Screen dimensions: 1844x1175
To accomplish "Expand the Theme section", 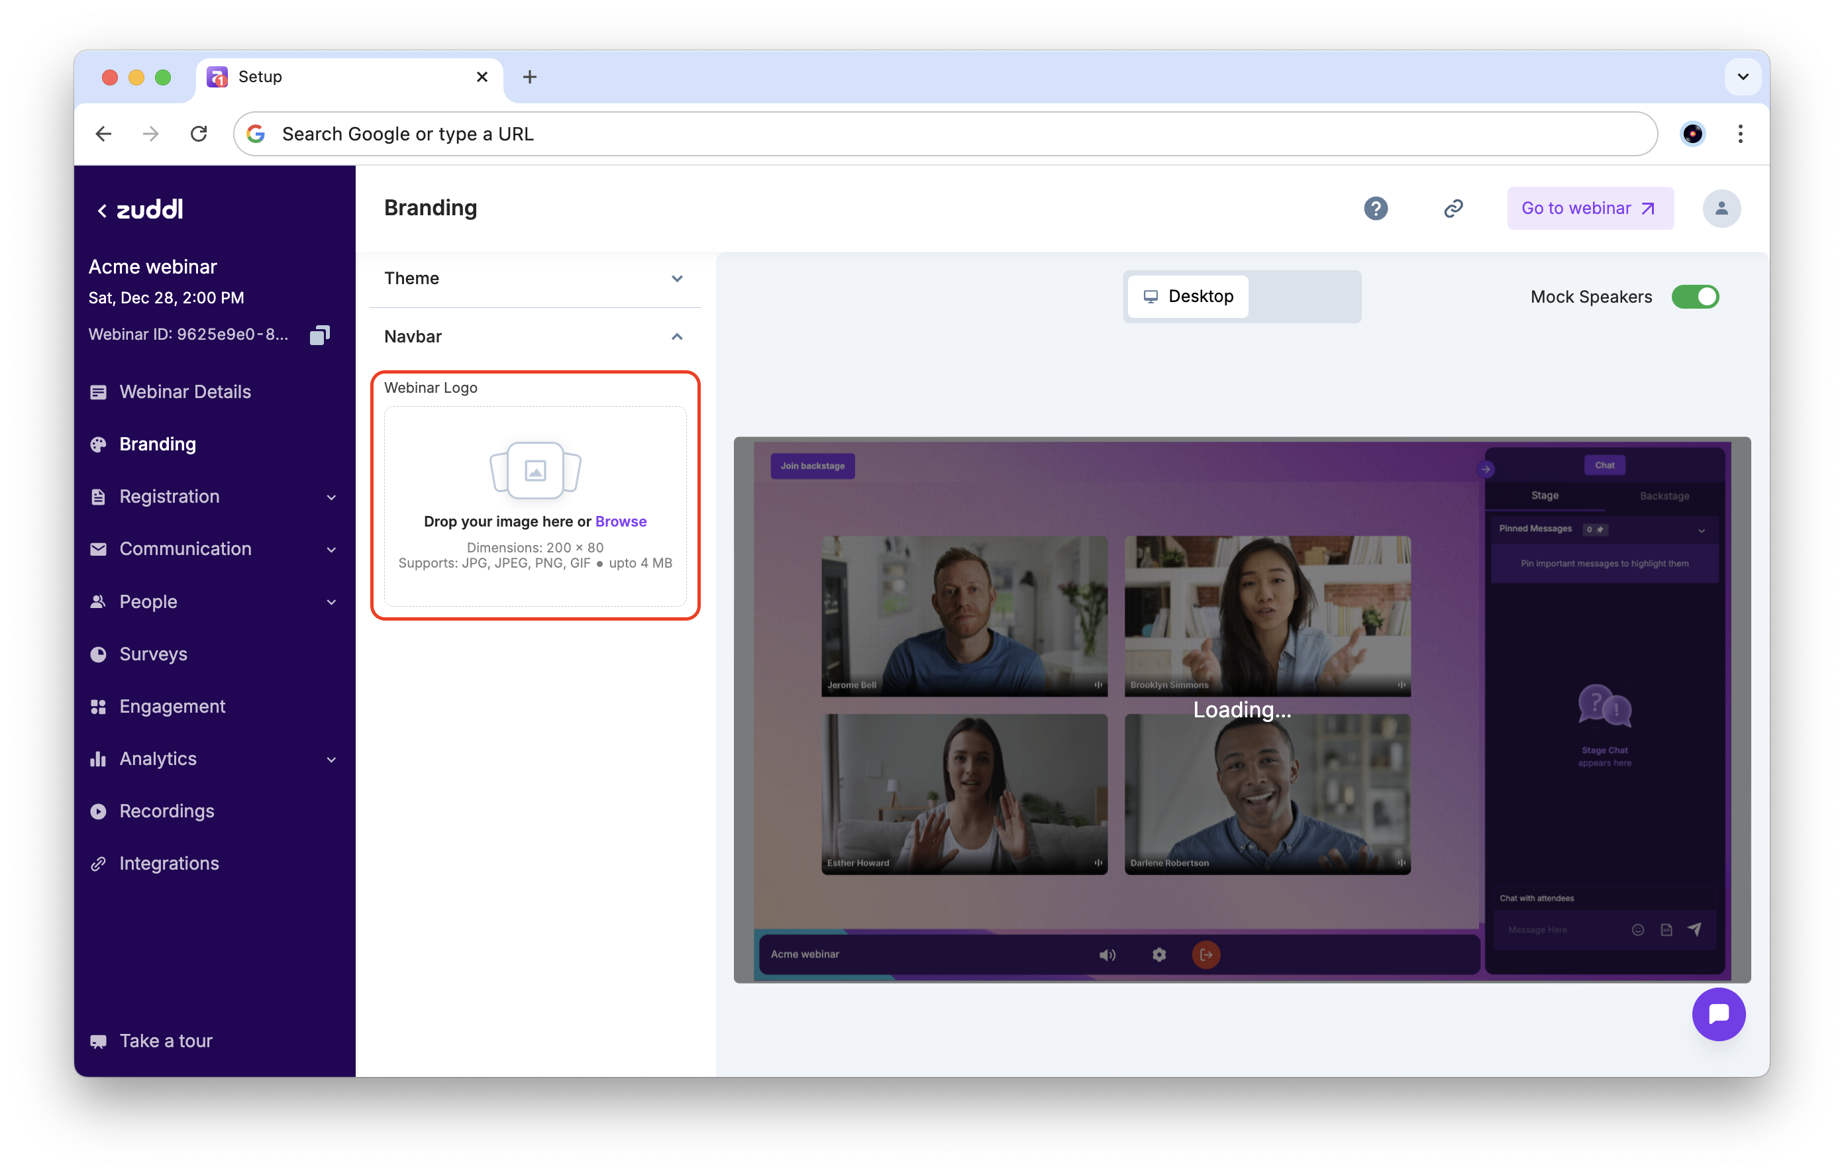I will pos(535,279).
